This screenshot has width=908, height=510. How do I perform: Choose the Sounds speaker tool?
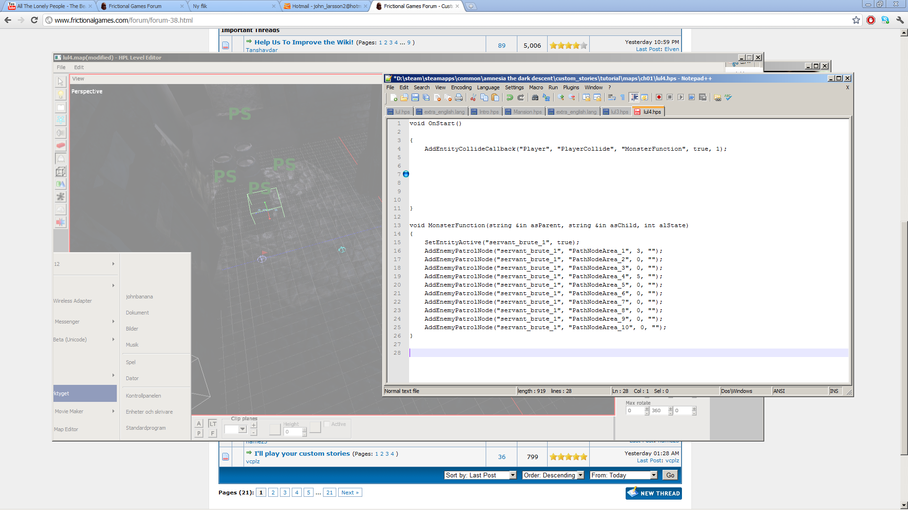61,133
